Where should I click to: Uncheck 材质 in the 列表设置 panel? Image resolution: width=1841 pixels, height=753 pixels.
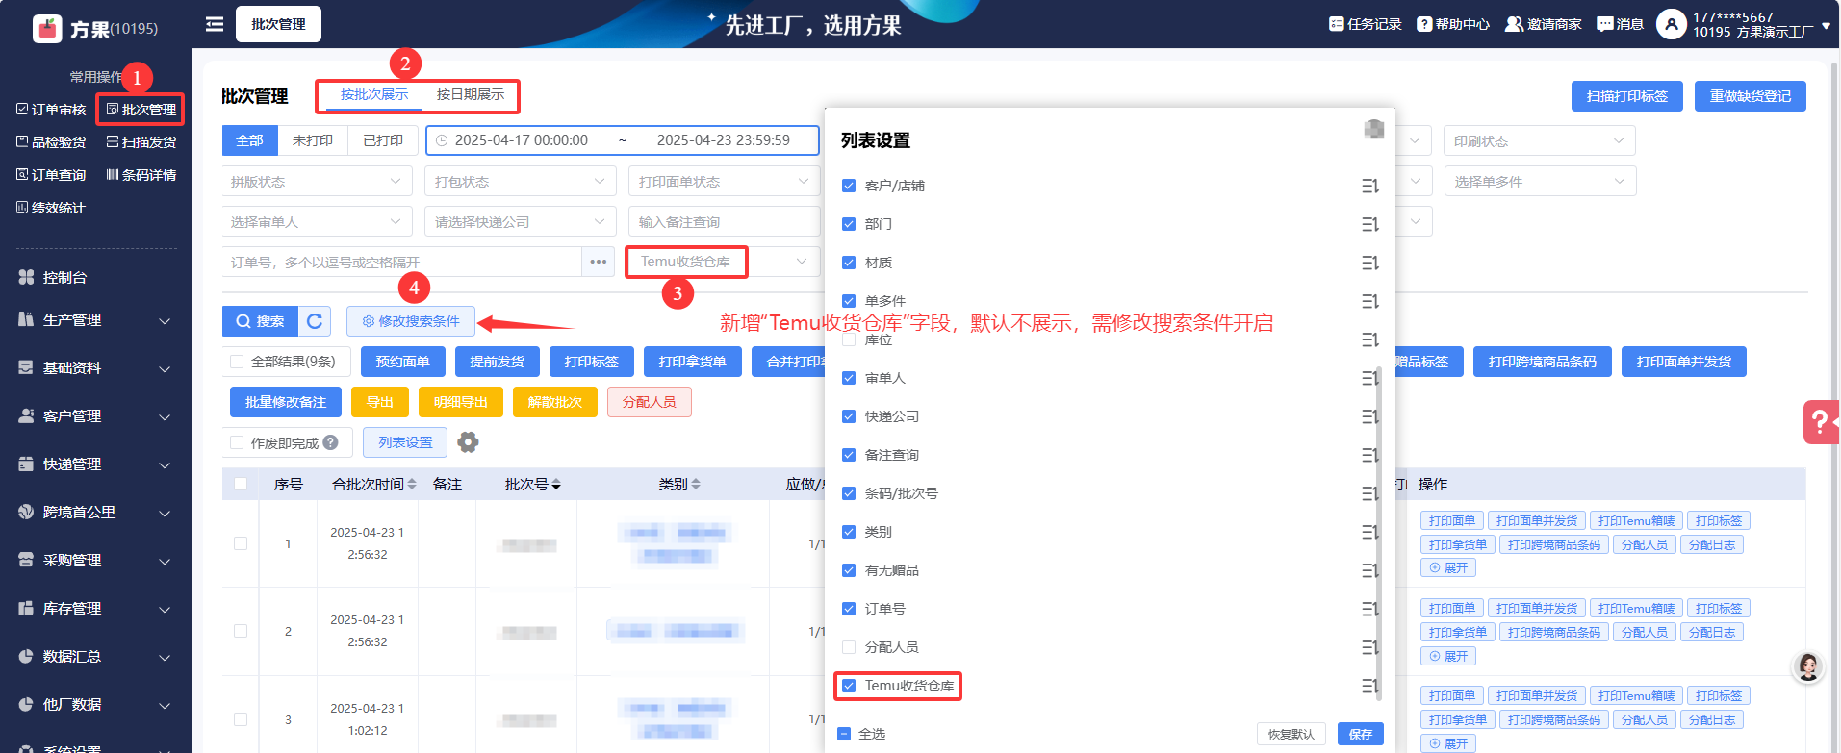pos(849,263)
